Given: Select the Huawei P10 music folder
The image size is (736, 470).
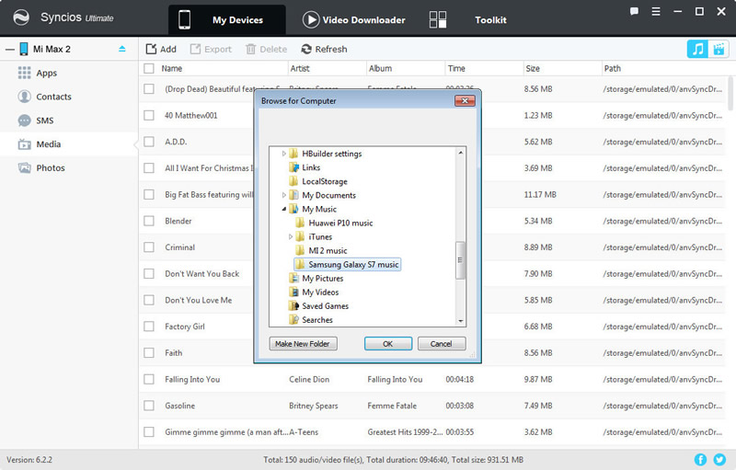Looking at the screenshot, I should coord(340,224).
